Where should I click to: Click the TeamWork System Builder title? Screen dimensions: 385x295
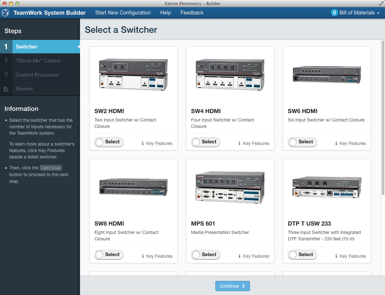click(x=49, y=13)
